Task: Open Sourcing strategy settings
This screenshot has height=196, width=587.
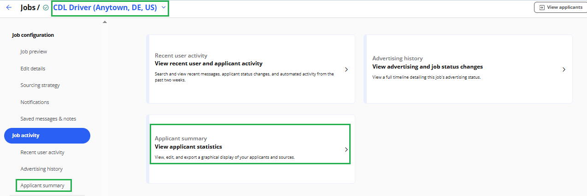Action: coord(40,85)
